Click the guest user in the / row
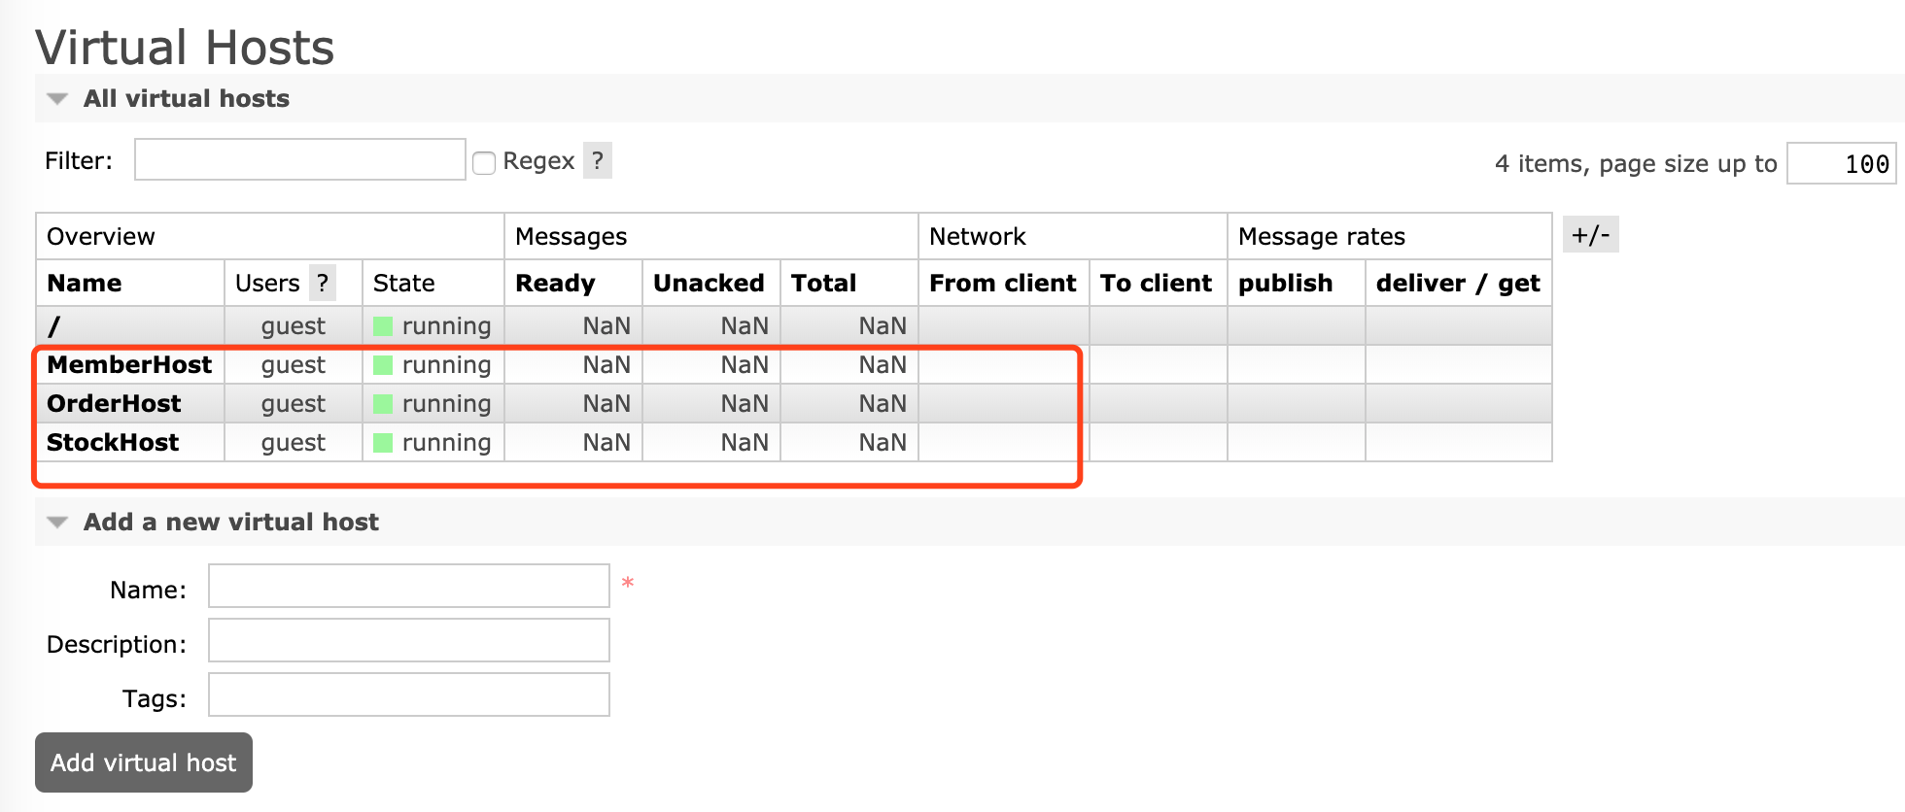 tap(293, 325)
